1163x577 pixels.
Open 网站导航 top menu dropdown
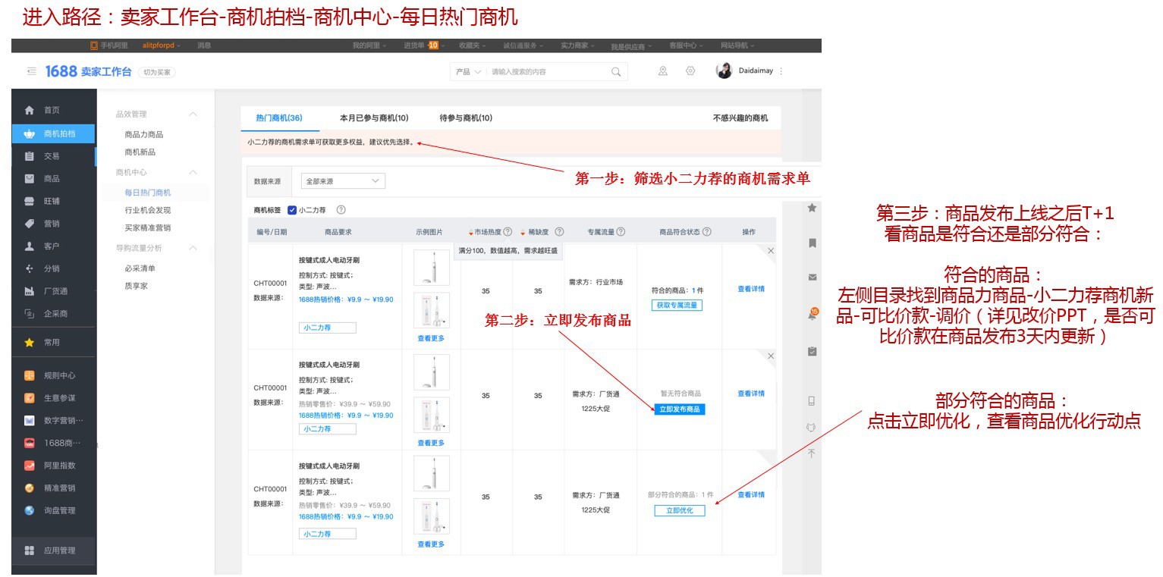click(x=737, y=45)
